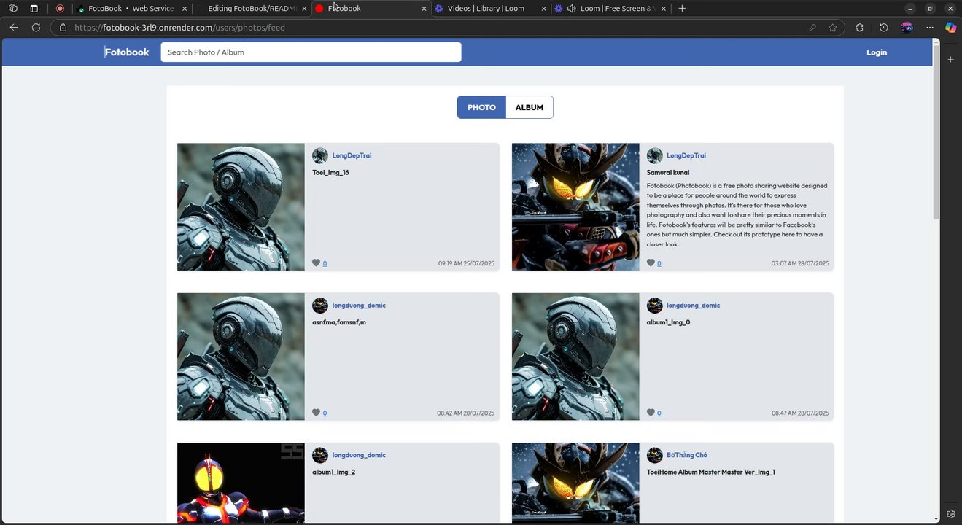Go to Fotobook home via logo

point(127,52)
